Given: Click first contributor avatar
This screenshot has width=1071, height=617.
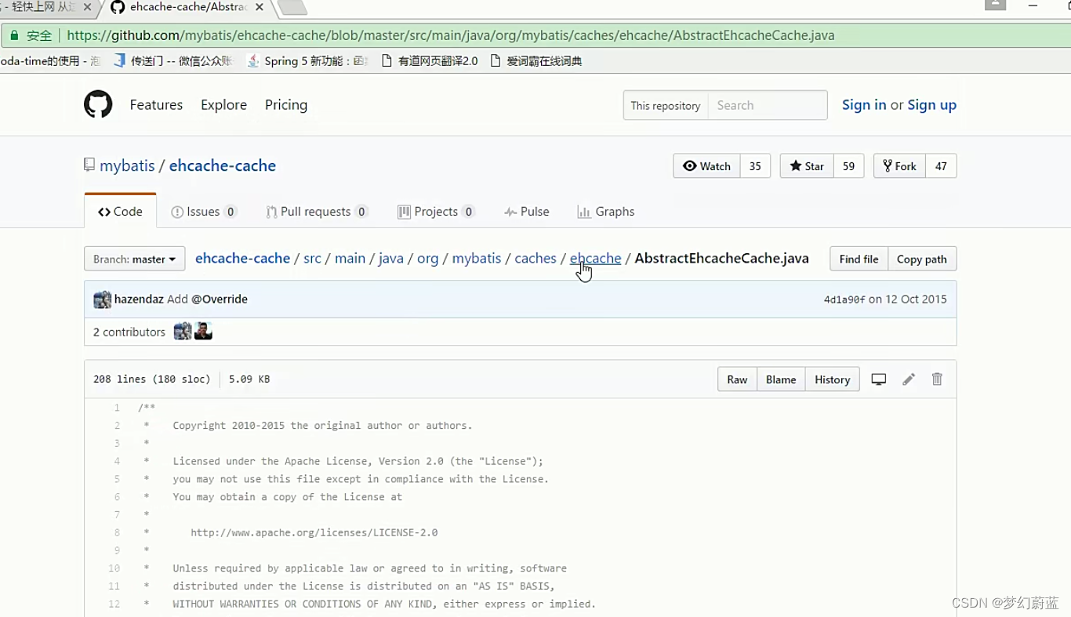Looking at the screenshot, I should [x=183, y=331].
